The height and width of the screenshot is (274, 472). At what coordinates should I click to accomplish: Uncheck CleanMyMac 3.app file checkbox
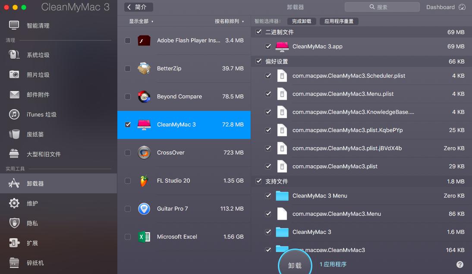[268, 46]
